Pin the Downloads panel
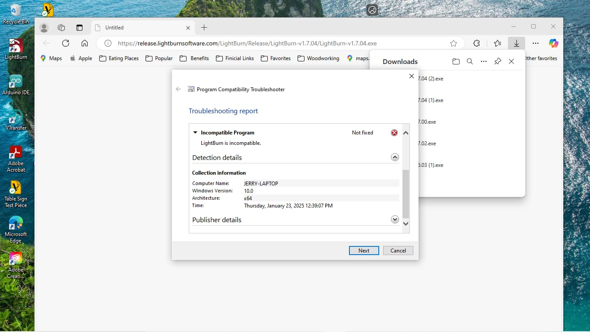Image resolution: width=590 pixels, height=332 pixels. coord(498,61)
